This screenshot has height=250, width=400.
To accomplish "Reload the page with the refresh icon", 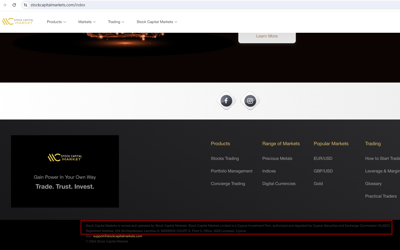I will tap(14, 5).
